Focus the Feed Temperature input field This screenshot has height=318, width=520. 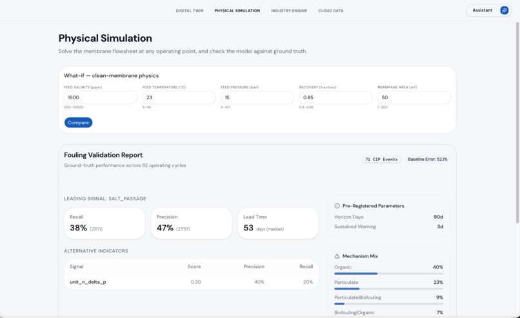pos(179,97)
